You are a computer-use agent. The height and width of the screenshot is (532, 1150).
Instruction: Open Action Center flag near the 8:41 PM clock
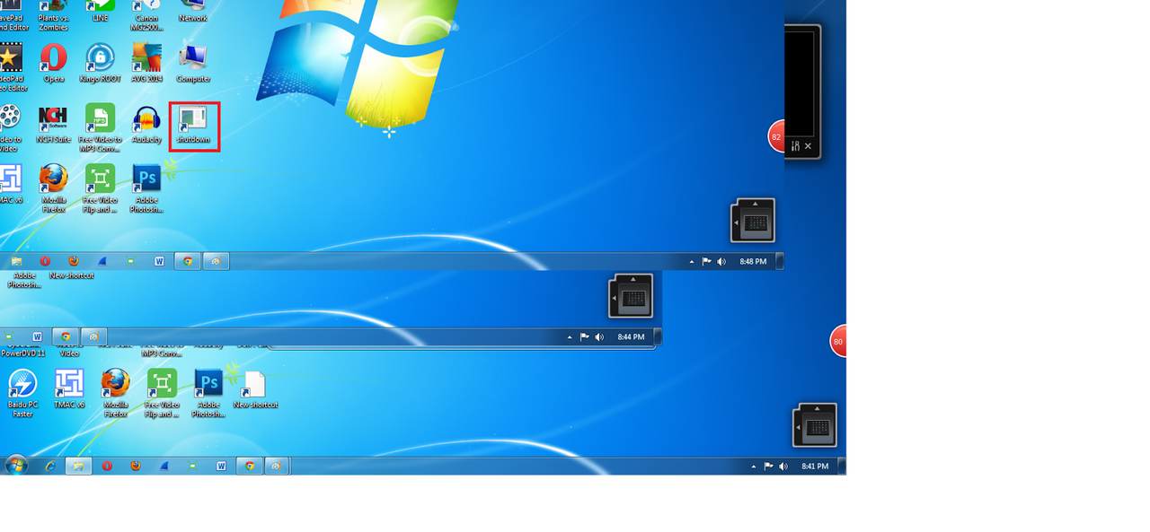click(x=769, y=467)
